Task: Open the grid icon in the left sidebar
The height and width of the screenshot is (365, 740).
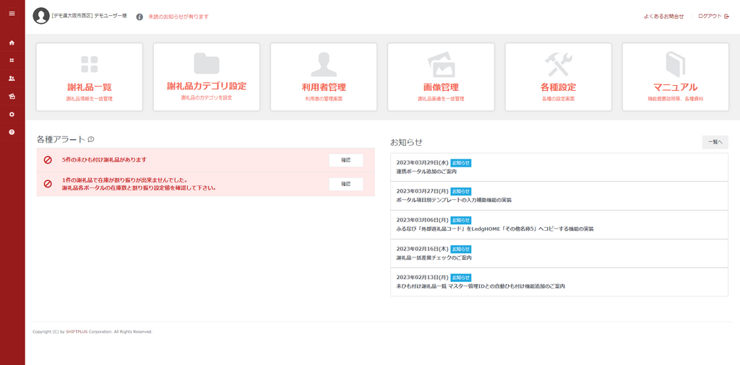Action: pos(12,61)
